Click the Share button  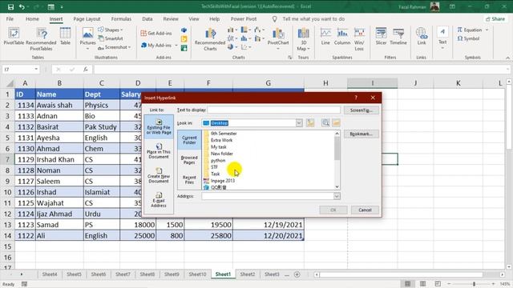[x=495, y=19]
